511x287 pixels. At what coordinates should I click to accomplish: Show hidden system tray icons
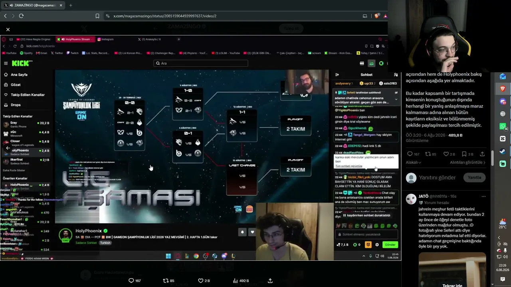[x=499, y=238]
